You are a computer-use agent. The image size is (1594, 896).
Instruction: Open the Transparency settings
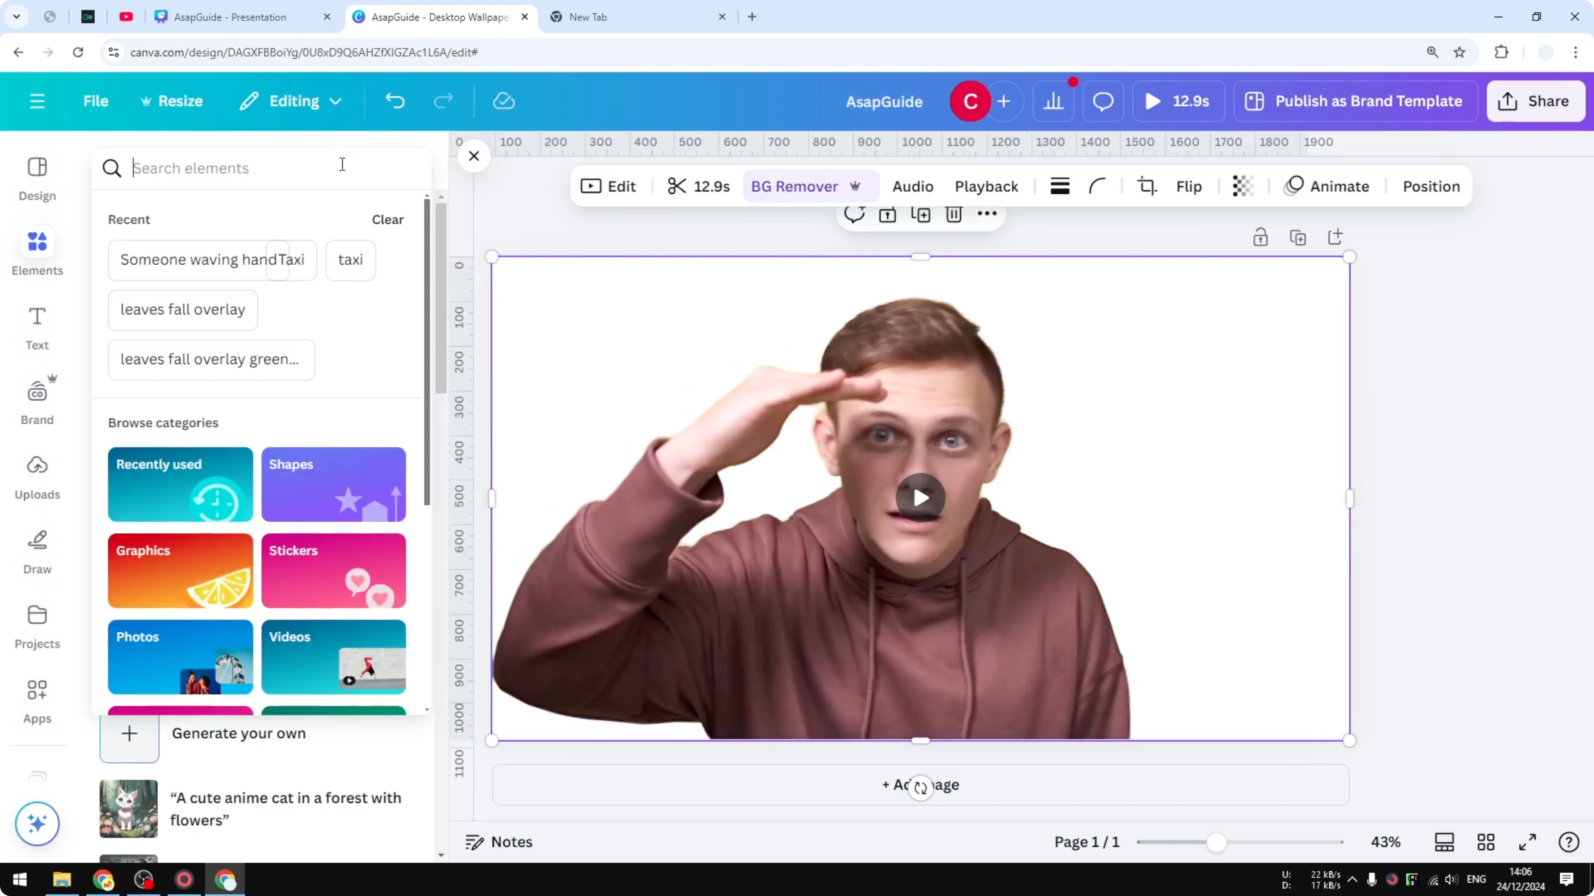tap(1243, 186)
